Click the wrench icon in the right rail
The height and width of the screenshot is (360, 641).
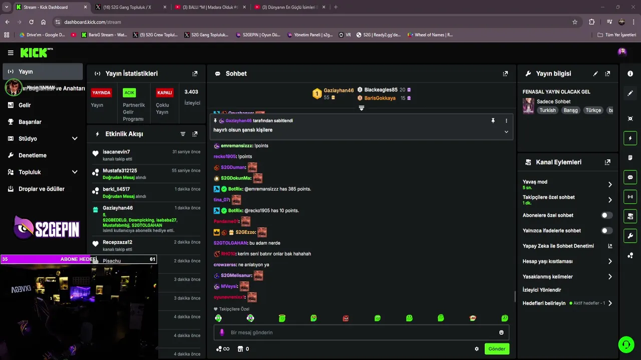click(x=630, y=235)
